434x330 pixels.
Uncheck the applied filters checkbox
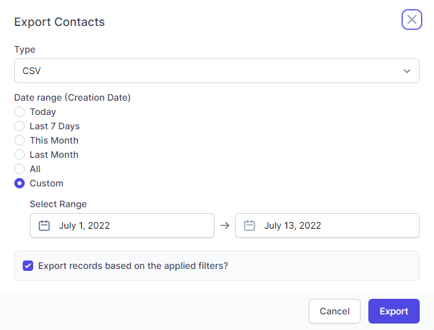tap(28, 266)
